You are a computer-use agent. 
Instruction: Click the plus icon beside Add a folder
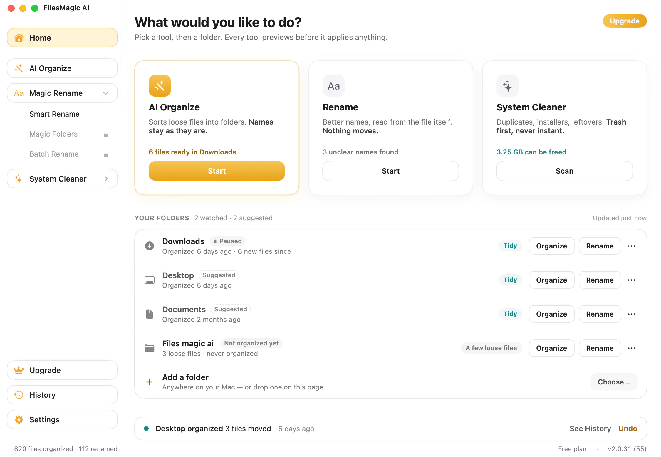(x=150, y=382)
